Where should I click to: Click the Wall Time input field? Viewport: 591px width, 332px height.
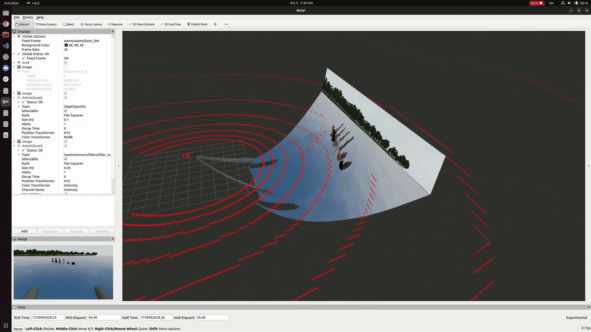coord(156,317)
